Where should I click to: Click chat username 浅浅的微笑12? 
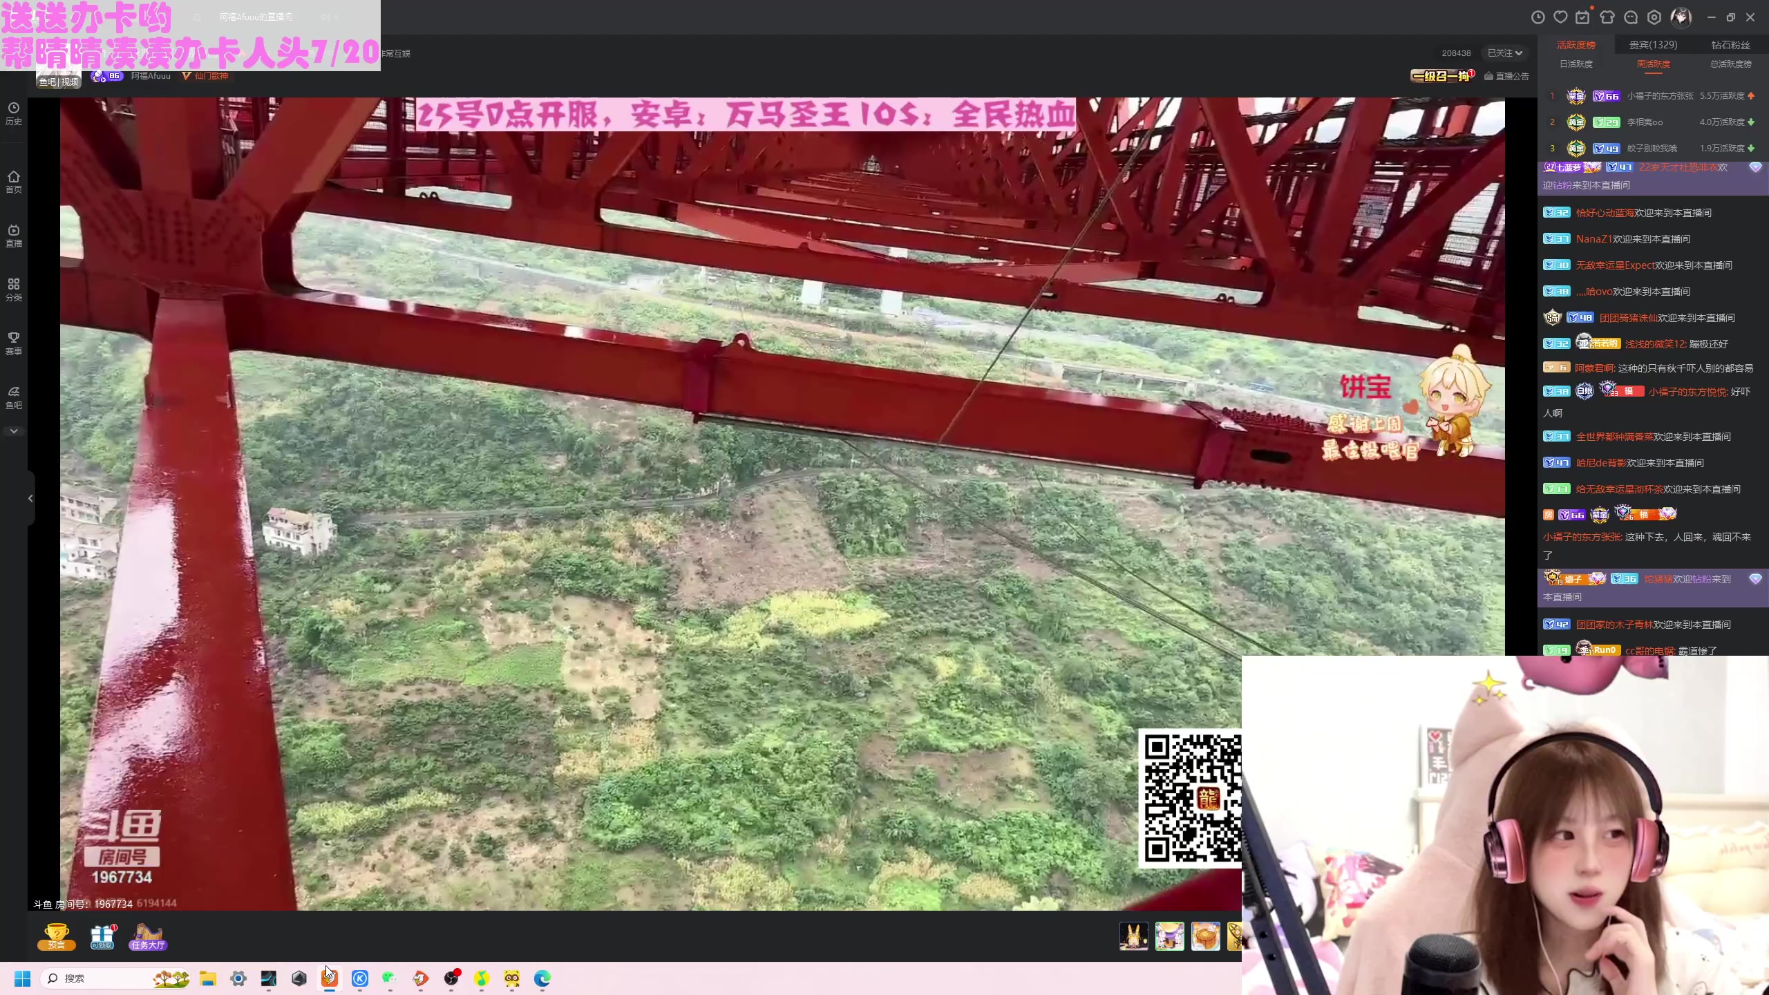point(1654,344)
